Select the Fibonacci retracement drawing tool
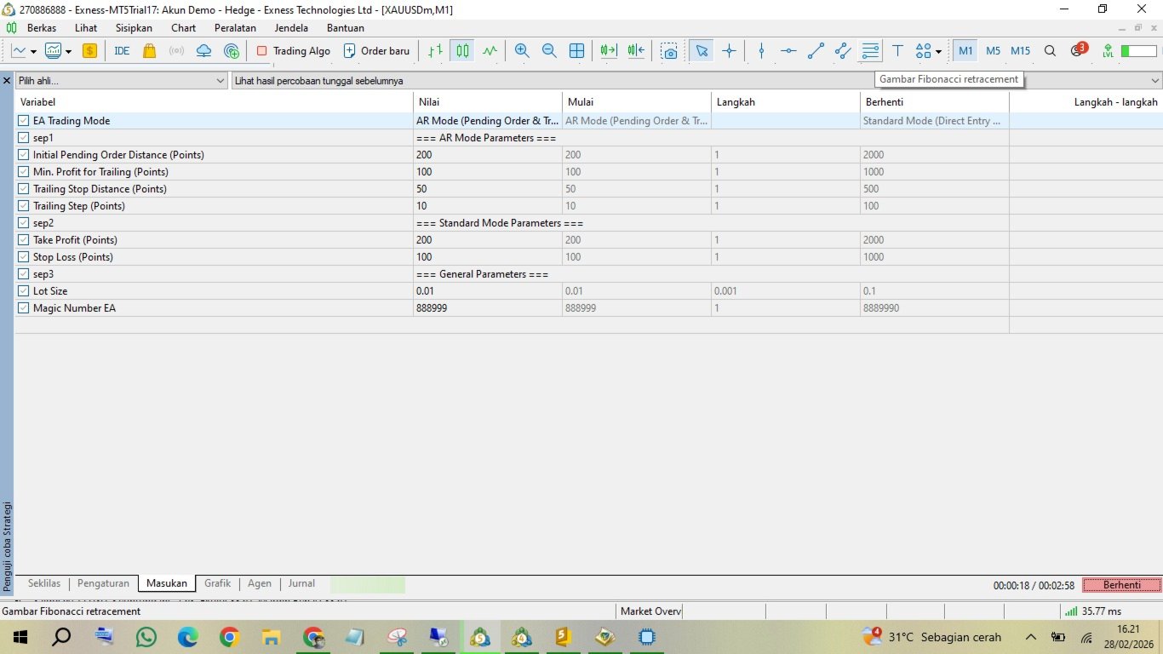Image resolution: width=1163 pixels, height=654 pixels. tap(870, 51)
